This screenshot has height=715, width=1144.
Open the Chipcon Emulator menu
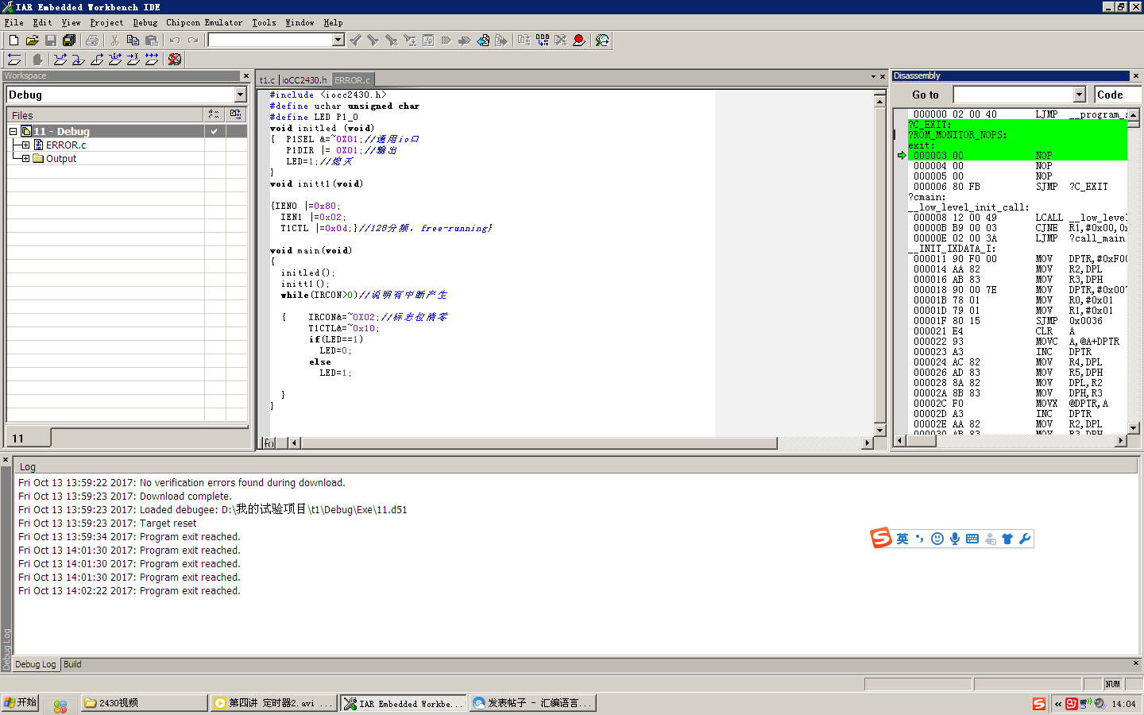(x=204, y=22)
